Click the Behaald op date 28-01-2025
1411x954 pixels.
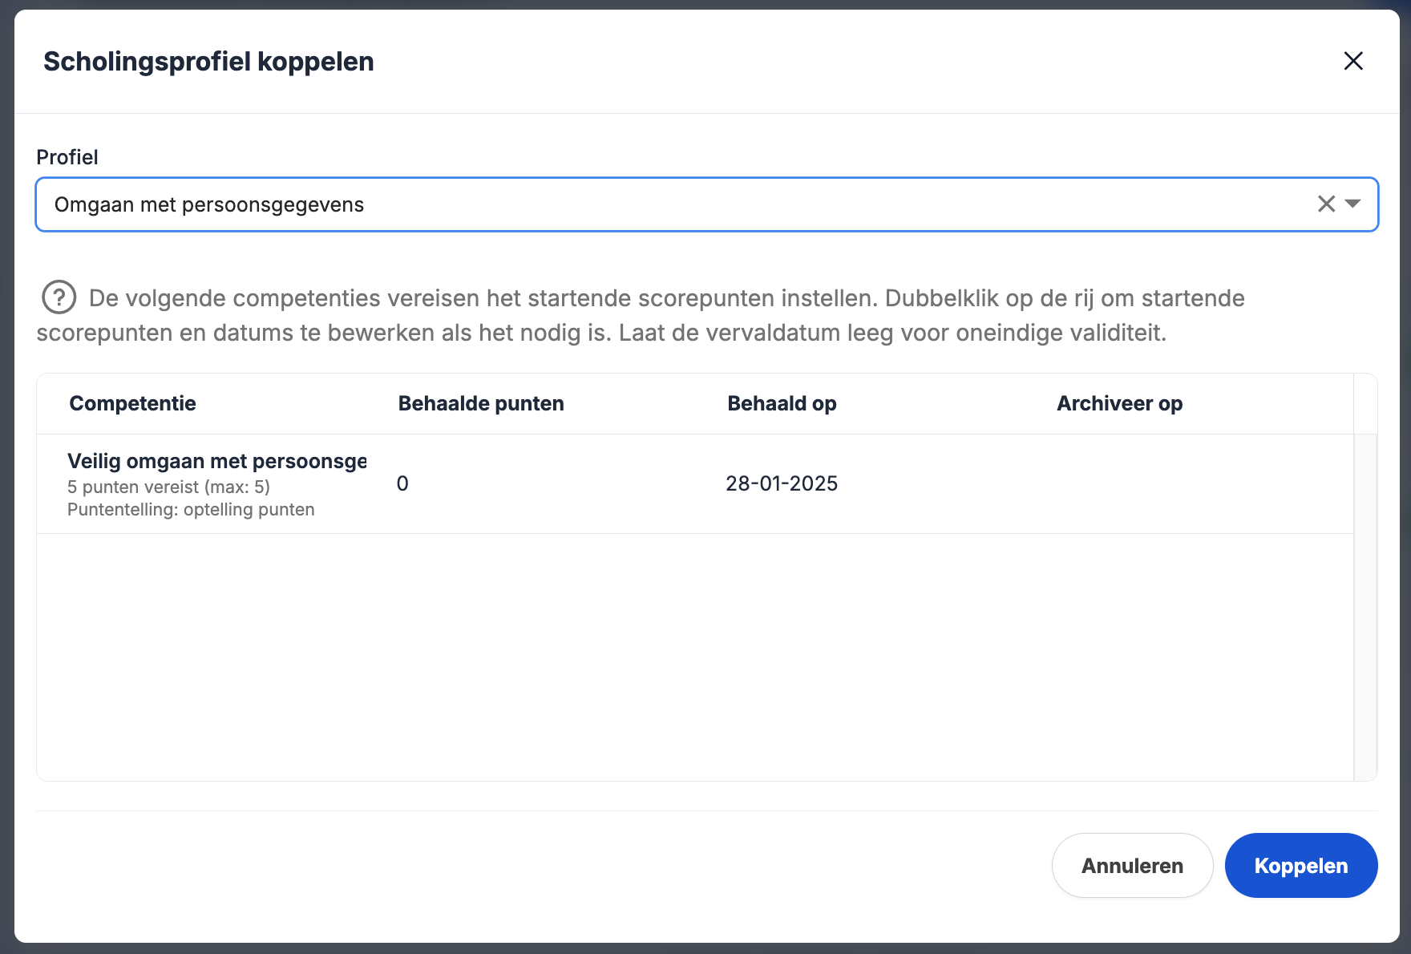coord(782,483)
